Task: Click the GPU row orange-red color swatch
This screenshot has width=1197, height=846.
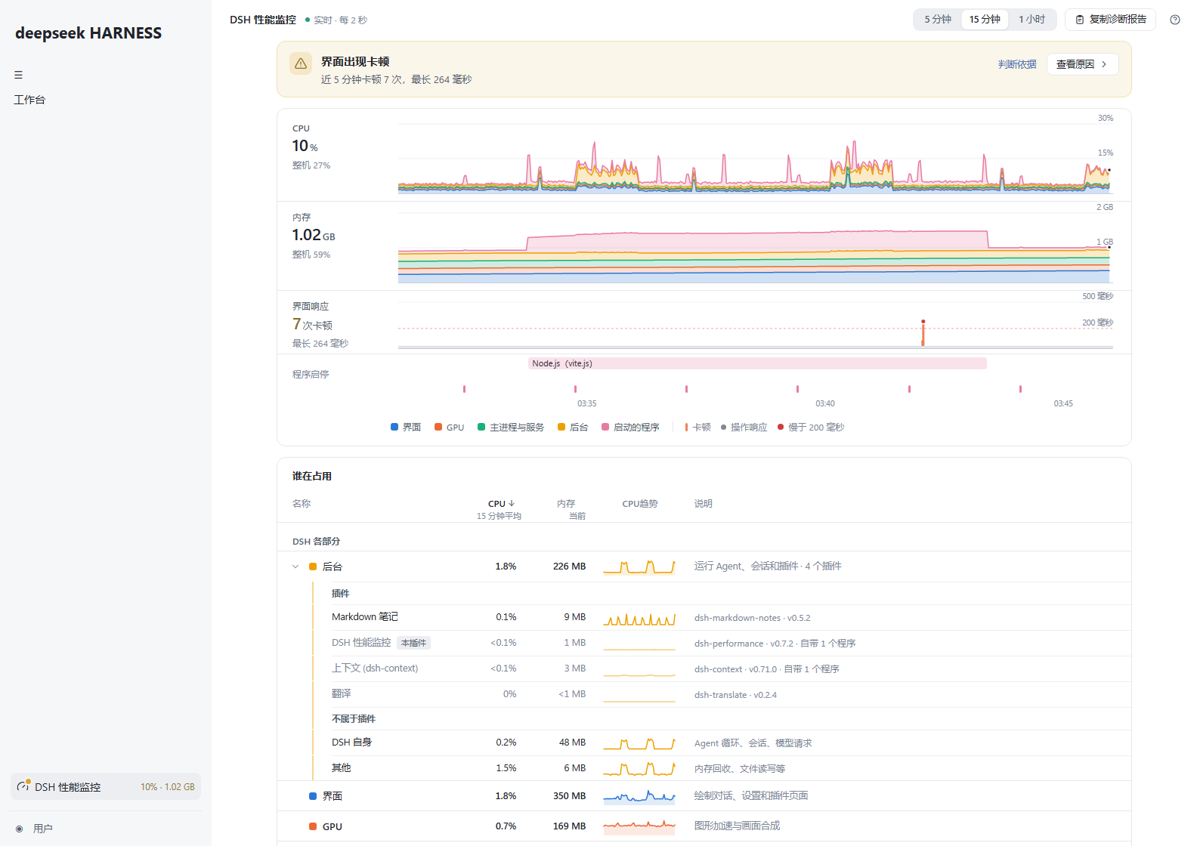Action: pos(313,826)
